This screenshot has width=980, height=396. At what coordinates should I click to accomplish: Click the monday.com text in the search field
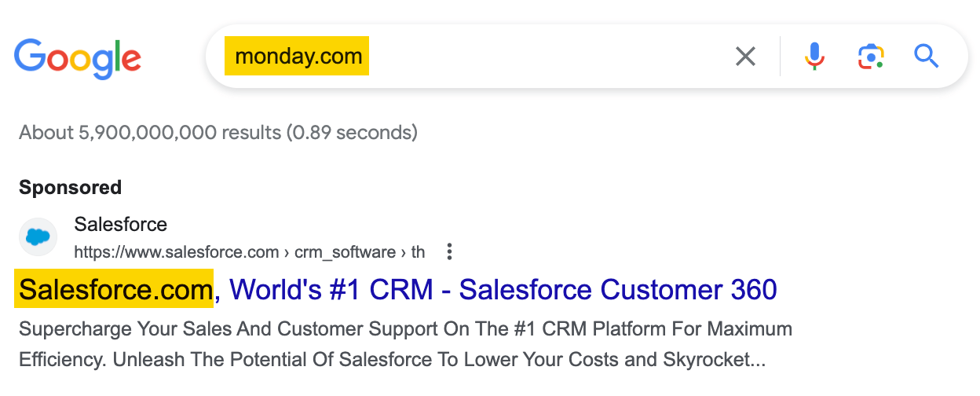point(298,57)
